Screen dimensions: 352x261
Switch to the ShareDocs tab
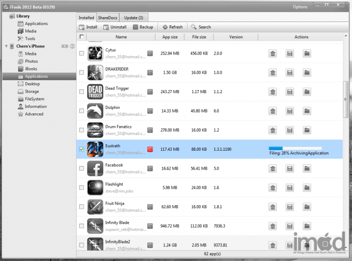(108, 18)
